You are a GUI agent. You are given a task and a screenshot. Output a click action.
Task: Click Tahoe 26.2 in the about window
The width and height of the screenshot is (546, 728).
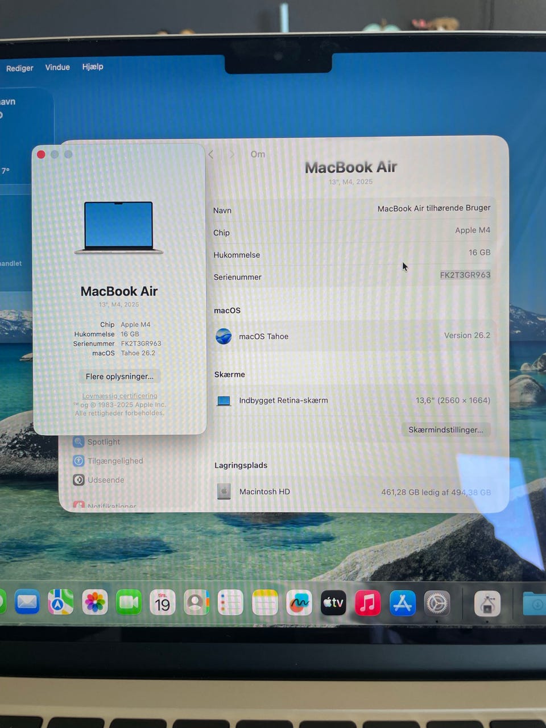coord(138,353)
